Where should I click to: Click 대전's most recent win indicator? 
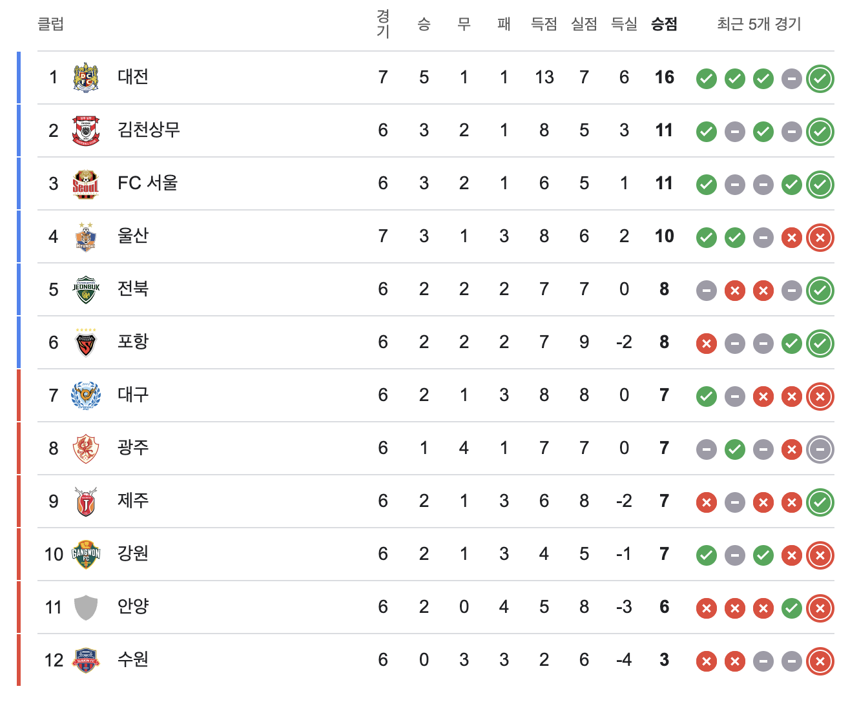point(820,79)
